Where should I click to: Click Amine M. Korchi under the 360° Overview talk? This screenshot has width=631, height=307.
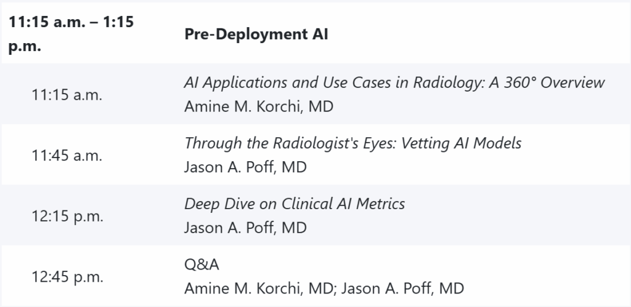[259, 106]
